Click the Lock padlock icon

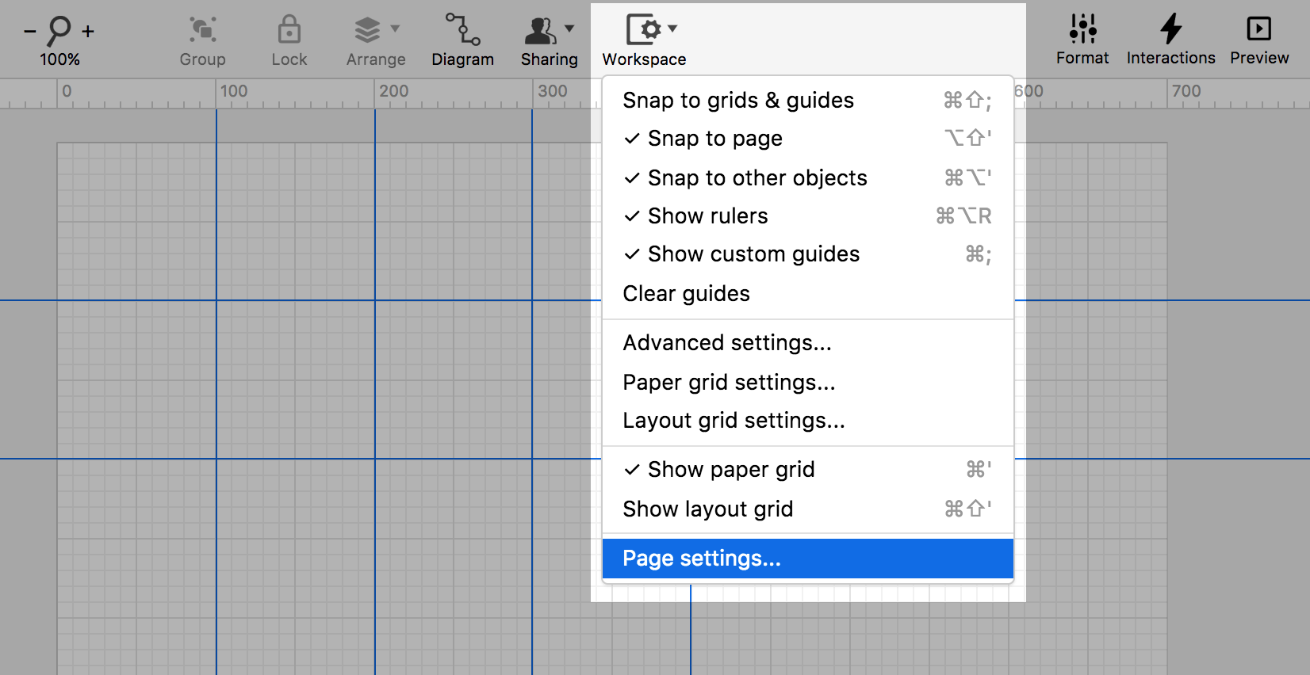pyautogui.click(x=289, y=30)
